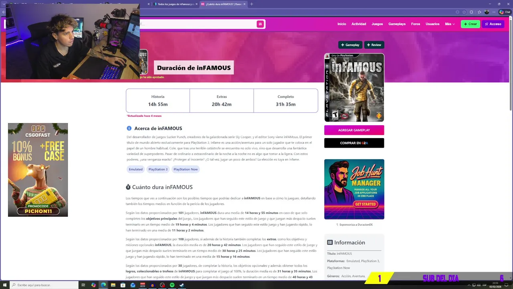Click the + Gameplay button
Viewport: 513px width, 289px height.
pyautogui.click(x=350, y=45)
